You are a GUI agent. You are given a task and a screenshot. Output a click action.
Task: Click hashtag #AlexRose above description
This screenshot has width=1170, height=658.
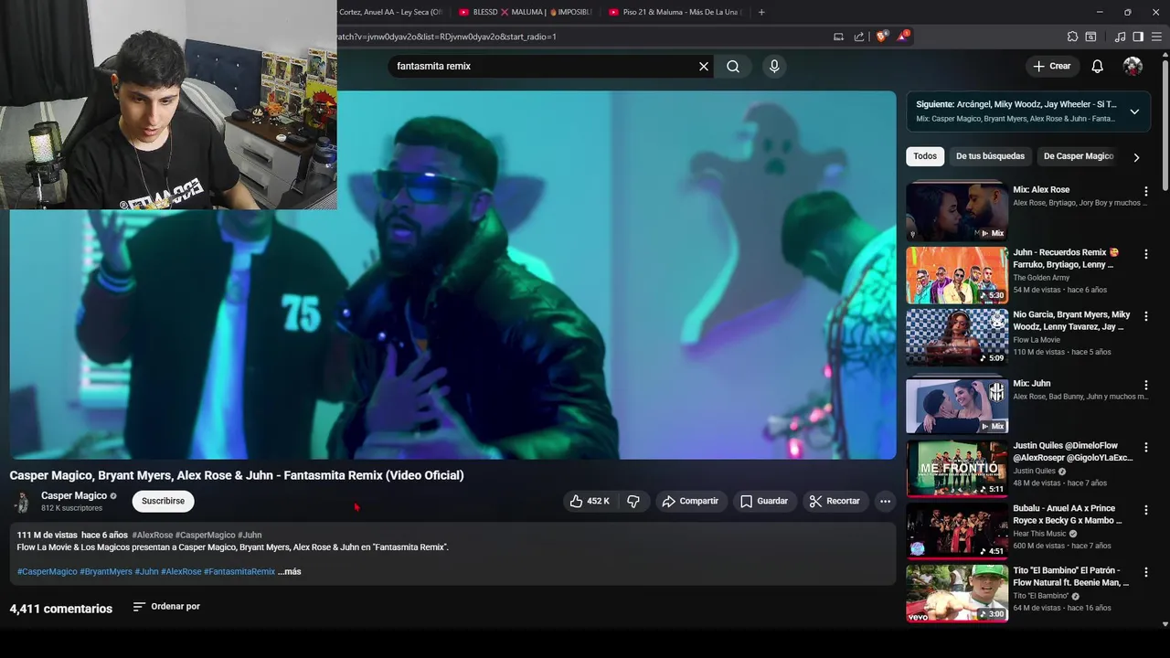(152, 536)
